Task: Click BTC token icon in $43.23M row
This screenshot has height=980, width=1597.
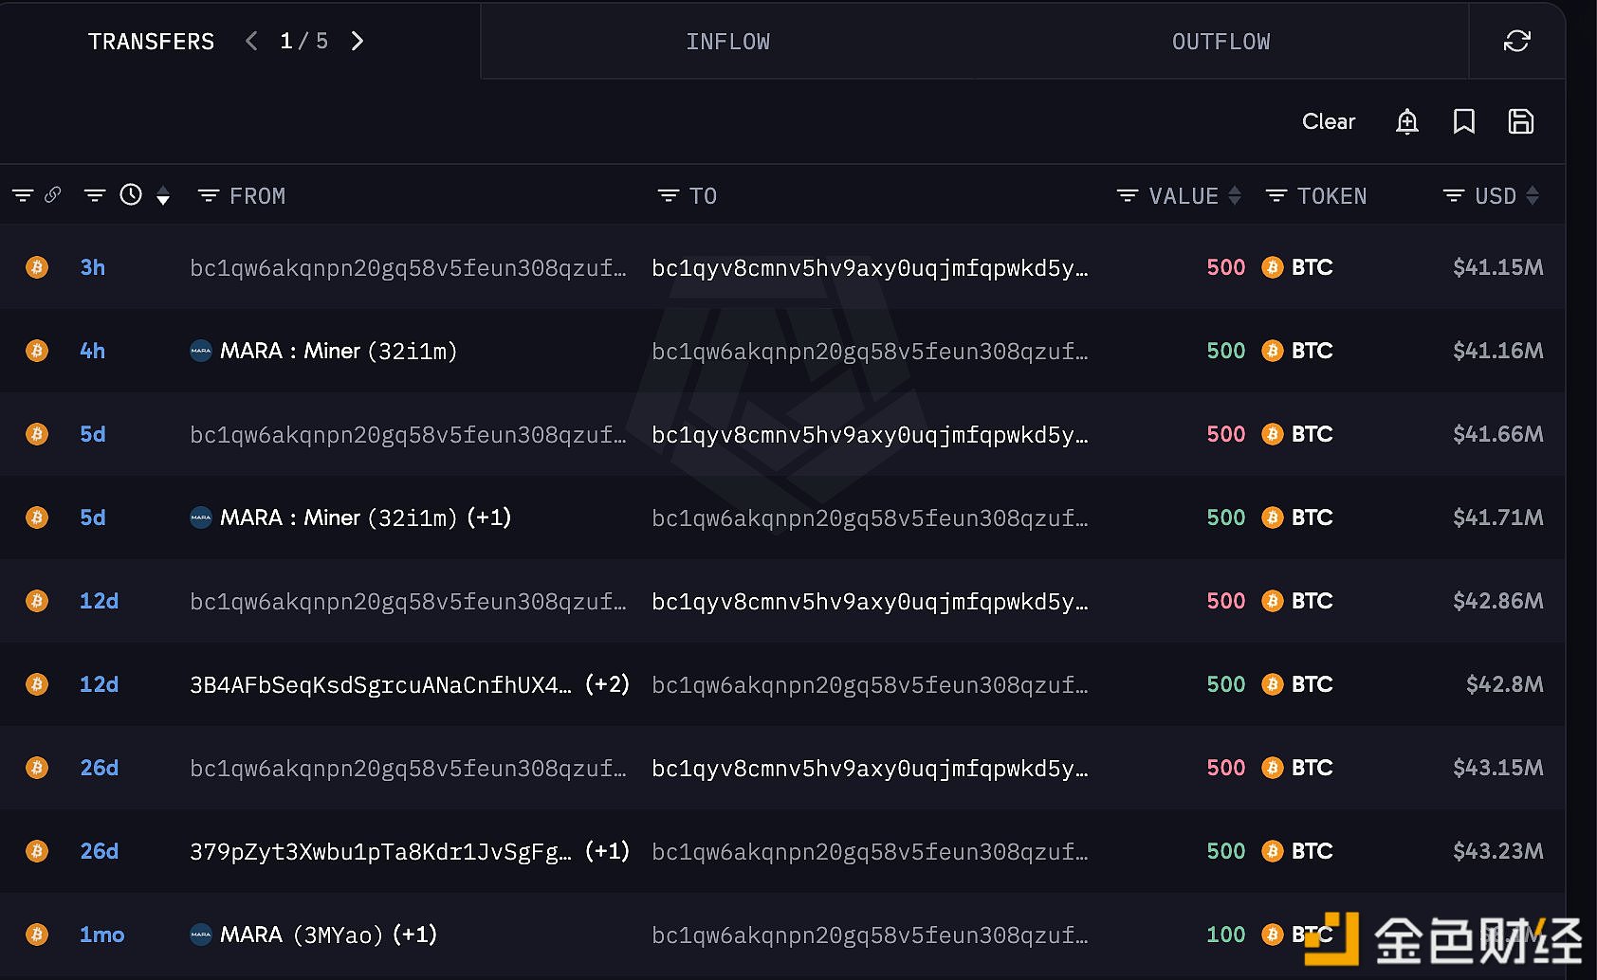Action: (x=1273, y=851)
